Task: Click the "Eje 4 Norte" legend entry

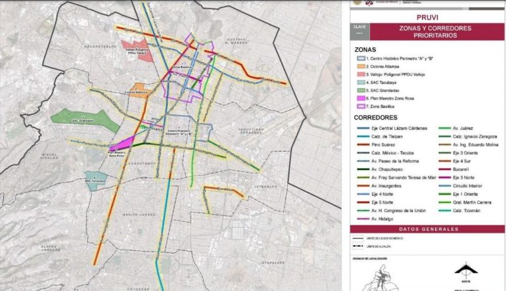Action: click(375, 194)
